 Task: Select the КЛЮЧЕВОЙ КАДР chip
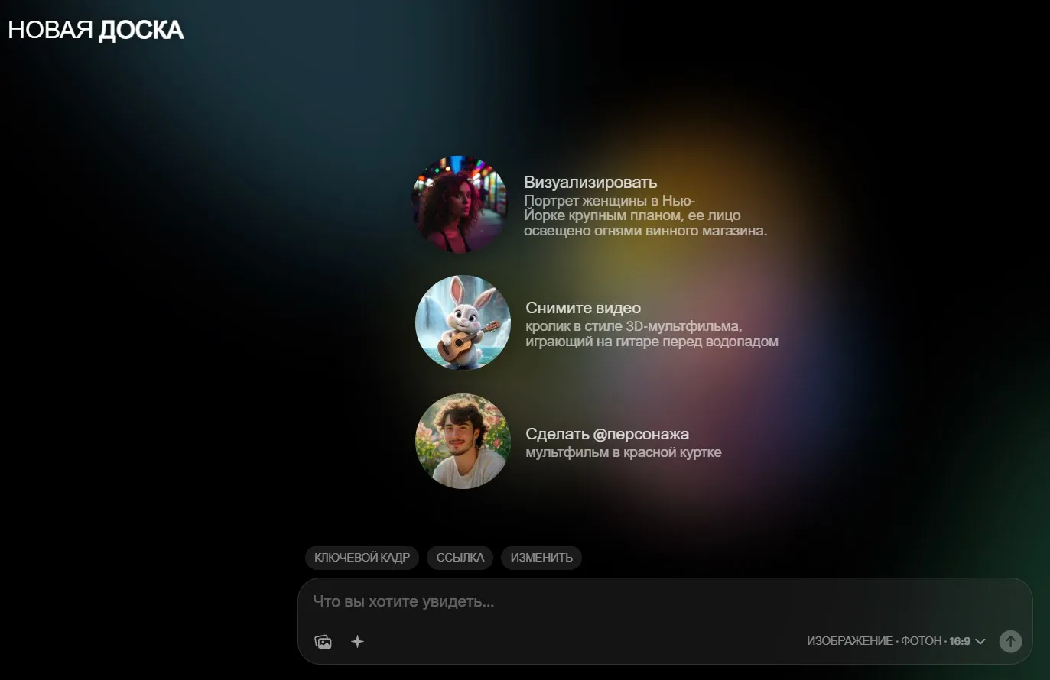point(362,558)
